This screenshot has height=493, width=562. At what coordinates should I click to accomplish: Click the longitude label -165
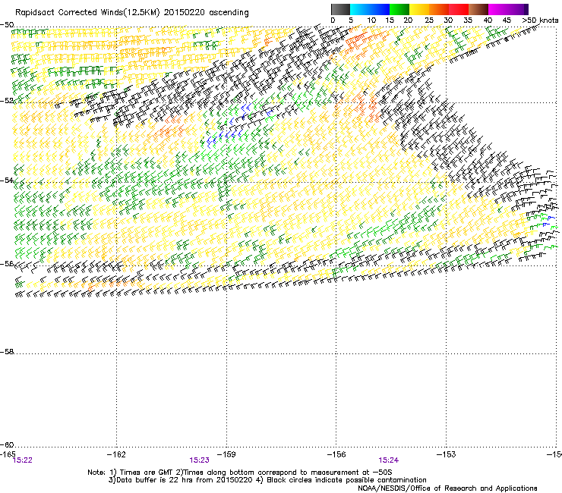[x=8, y=454]
